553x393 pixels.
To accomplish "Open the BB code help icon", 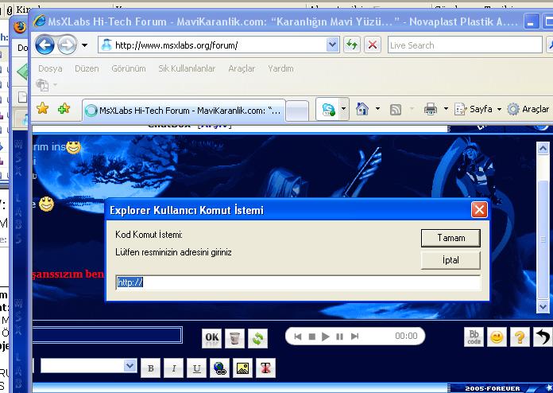I will (x=474, y=337).
